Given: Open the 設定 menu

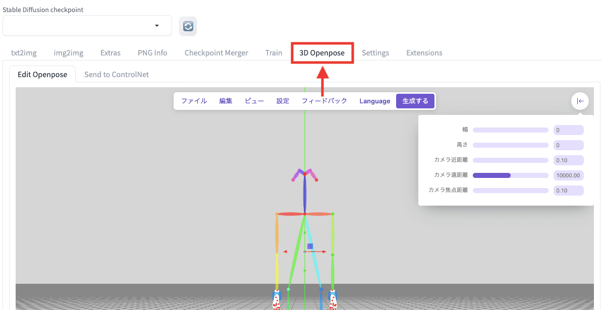Looking at the screenshot, I should tap(283, 100).
